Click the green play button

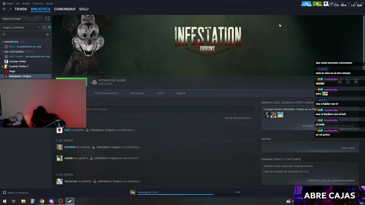click(x=71, y=82)
